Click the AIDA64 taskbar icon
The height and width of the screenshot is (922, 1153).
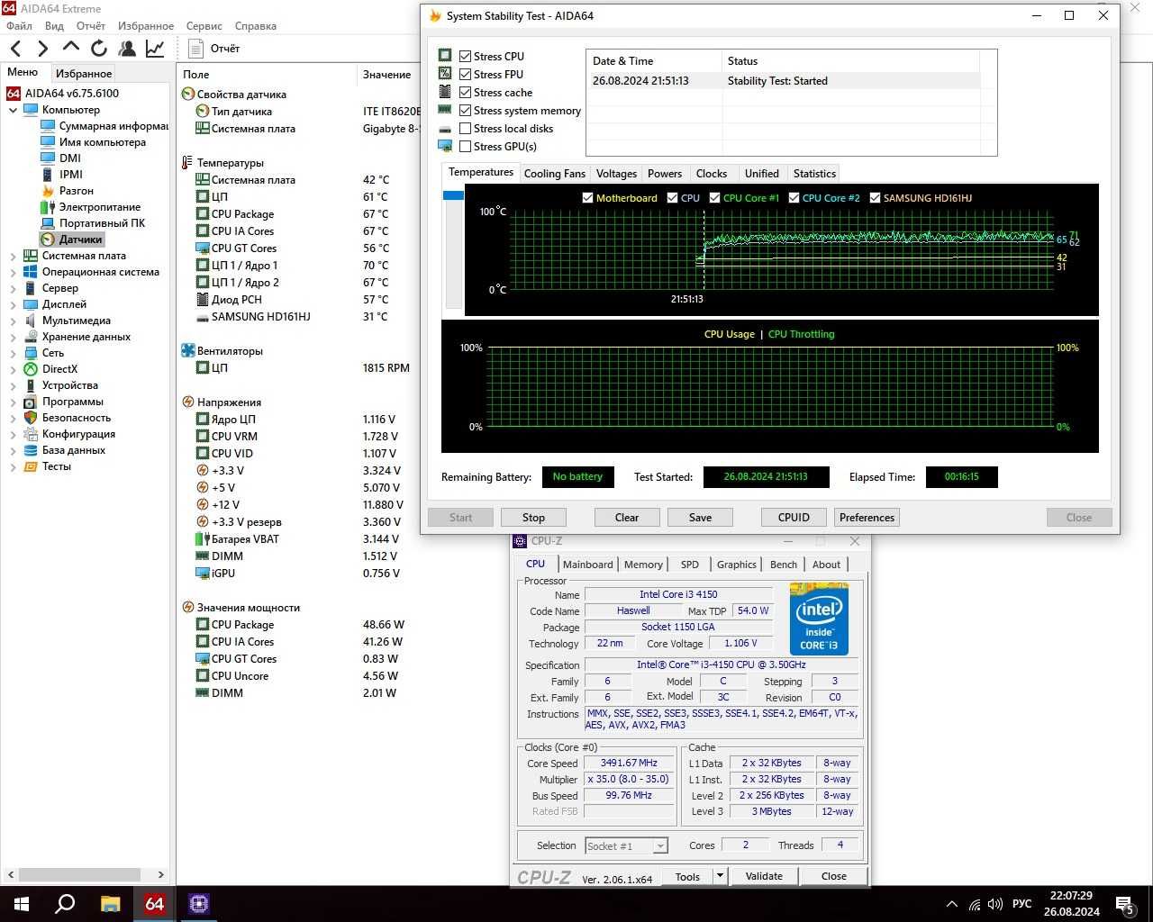(x=155, y=904)
